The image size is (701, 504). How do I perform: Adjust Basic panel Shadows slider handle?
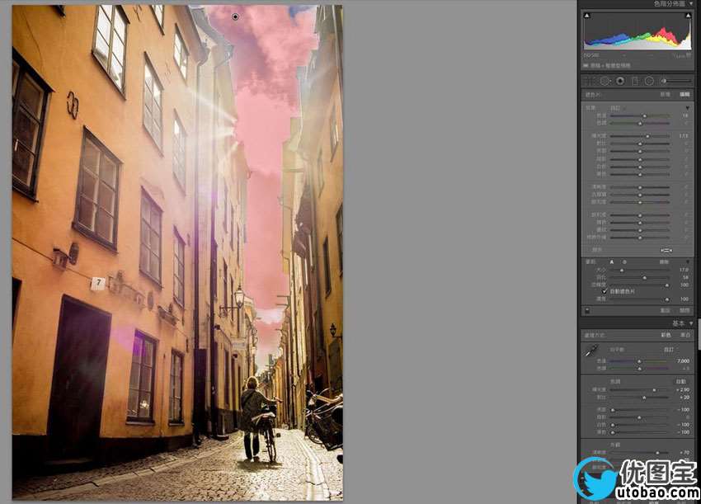click(x=639, y=417)
